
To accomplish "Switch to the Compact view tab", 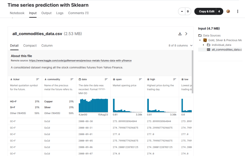I will point(30,45).
